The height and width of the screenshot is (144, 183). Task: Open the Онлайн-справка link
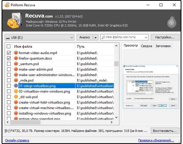17,140
